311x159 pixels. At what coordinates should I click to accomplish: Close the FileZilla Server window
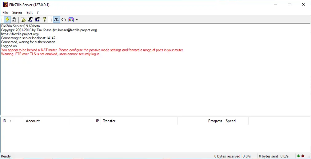click(x=303, y=5)
